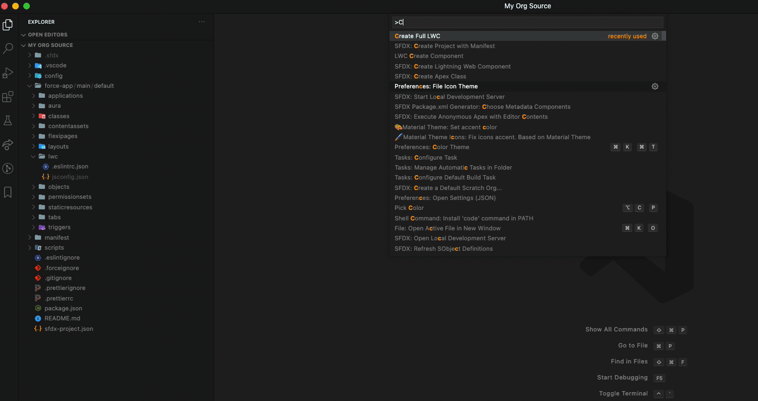Open the Test beaker icon
758x401 pixels.
tap(8, 120)
